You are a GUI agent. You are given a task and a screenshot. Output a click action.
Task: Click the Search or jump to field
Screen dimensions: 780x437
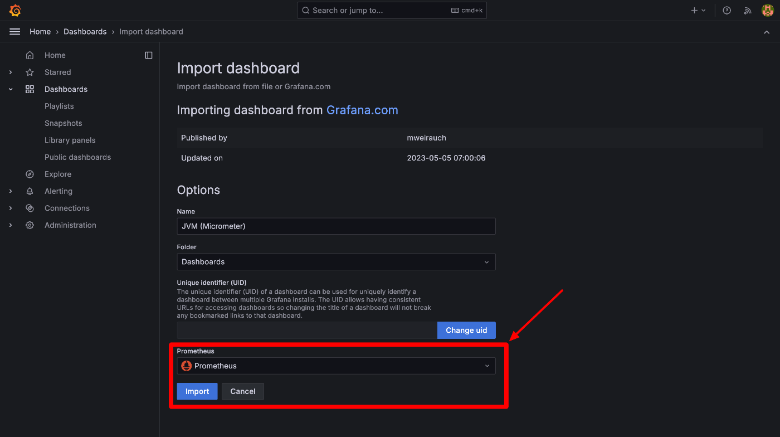pos(392,11)
